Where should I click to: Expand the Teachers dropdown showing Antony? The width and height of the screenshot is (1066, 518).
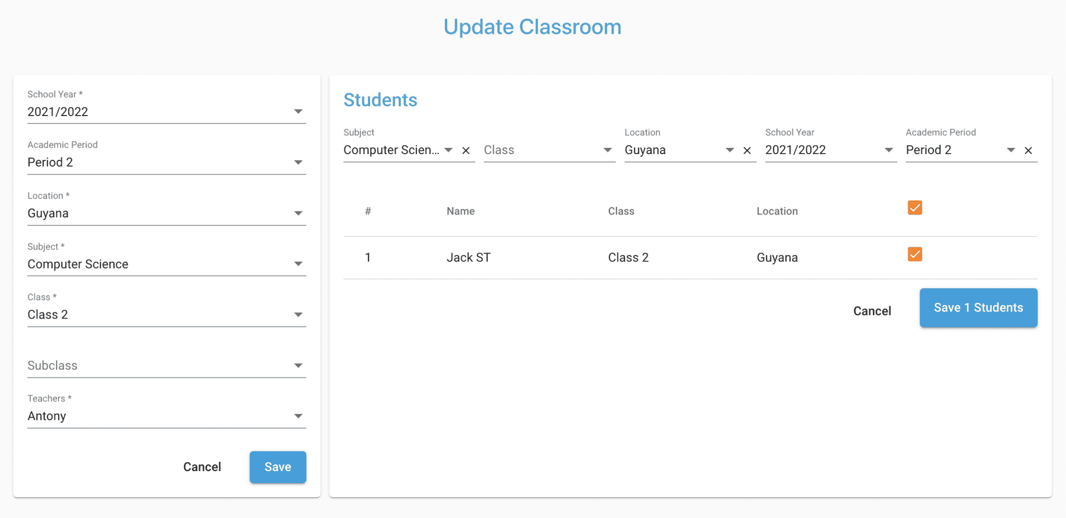(x=167, y=416)
